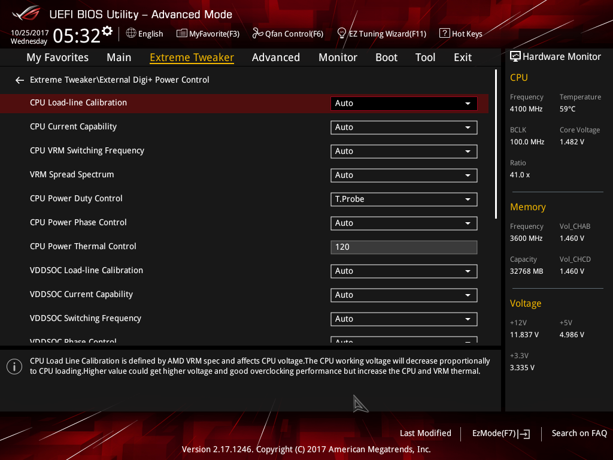Go to the Exit tab

pyautogui.click(x=463, y=57)
